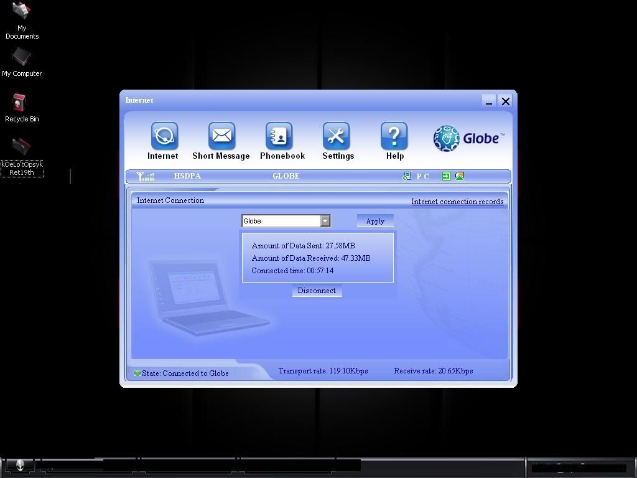Click the green arrow status icon

tap(446, 176)
